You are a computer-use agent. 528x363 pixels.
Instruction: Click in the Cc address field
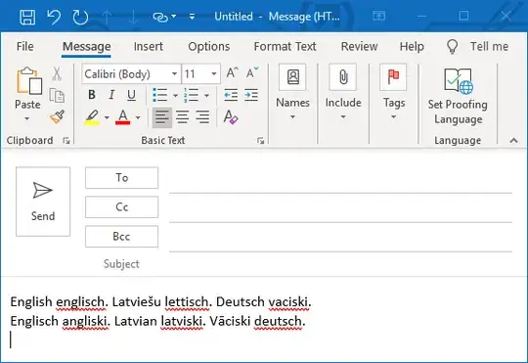341,211
